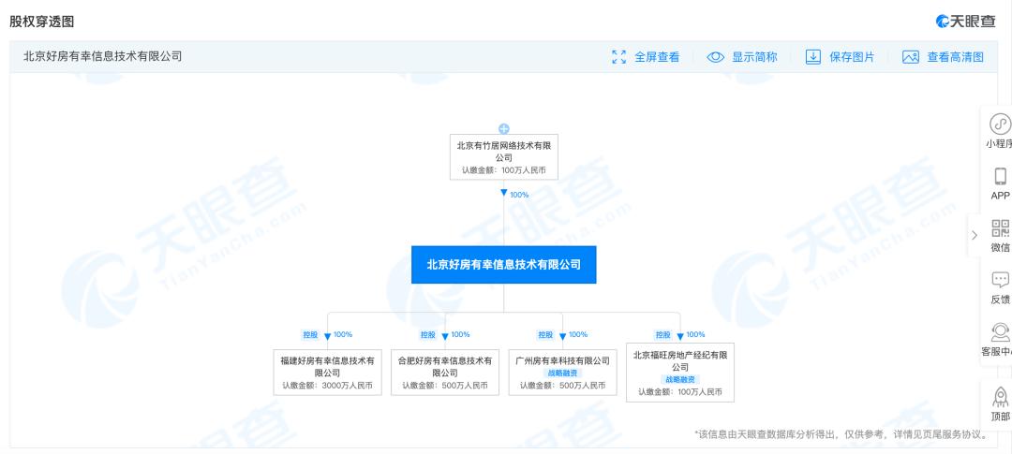This screenshot has height=454, width=1012.
Task: Open 全屏查看 fullscreen view
Action: [657, 57]
